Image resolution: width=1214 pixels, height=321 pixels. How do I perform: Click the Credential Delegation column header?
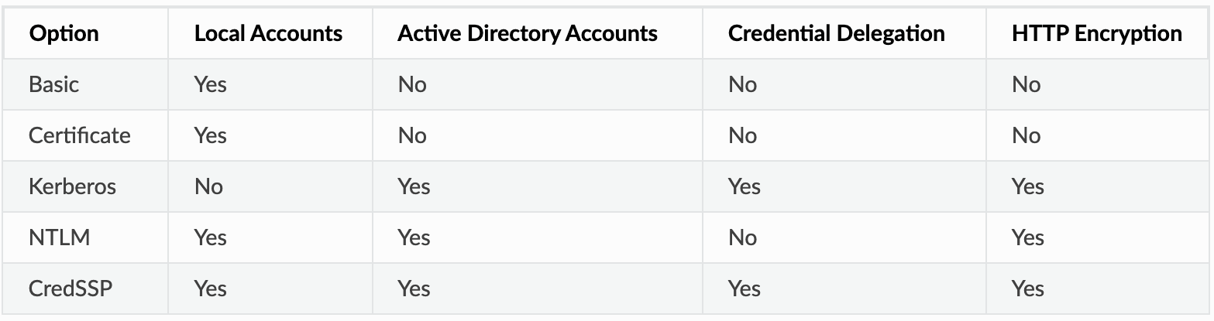coord(836,34)
